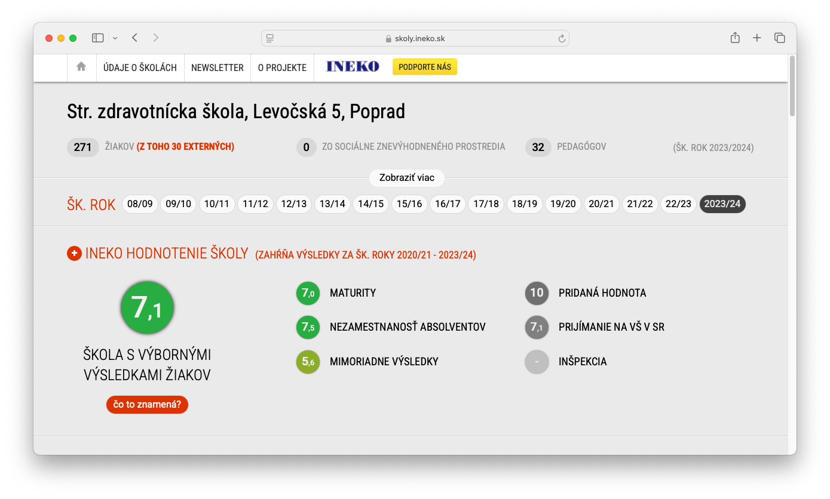Select the 7,1 Prijímanie na VŠ circle
830x499 pixels.
click(537, 327)
